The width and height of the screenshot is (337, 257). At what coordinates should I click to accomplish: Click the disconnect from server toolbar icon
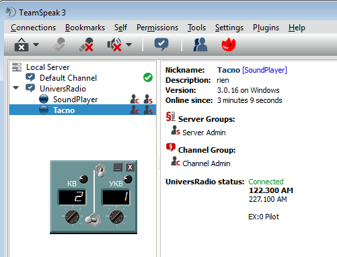pos(22,44)
